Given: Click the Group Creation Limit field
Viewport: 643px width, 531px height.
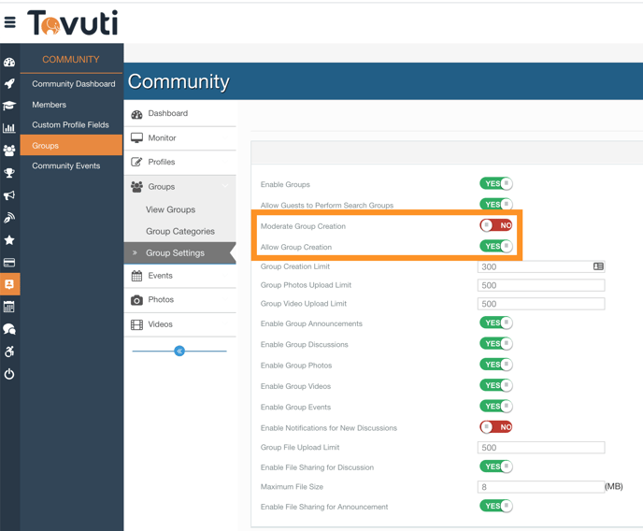Looking at the screenshot, I should pos(533,266).
